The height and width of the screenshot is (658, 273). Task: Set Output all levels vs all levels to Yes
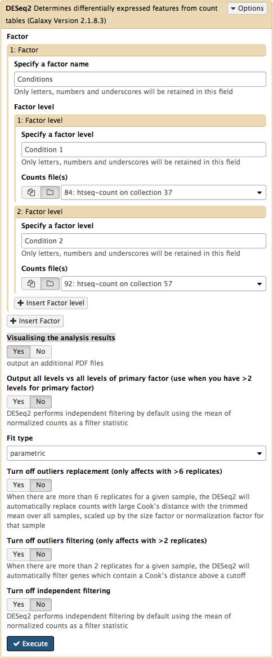point(19,402)
